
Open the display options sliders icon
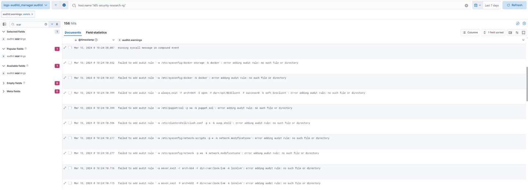(517, 33)
